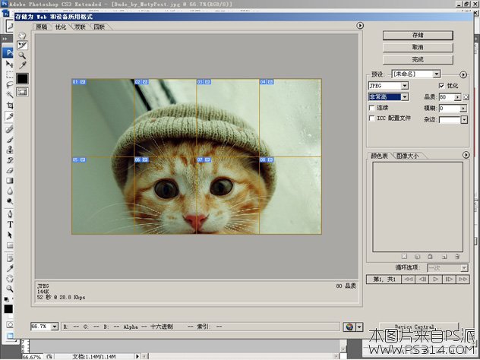Open the optimize panel flyout menu
Screen dimensions: 480x360
click(x=464, y=74)
